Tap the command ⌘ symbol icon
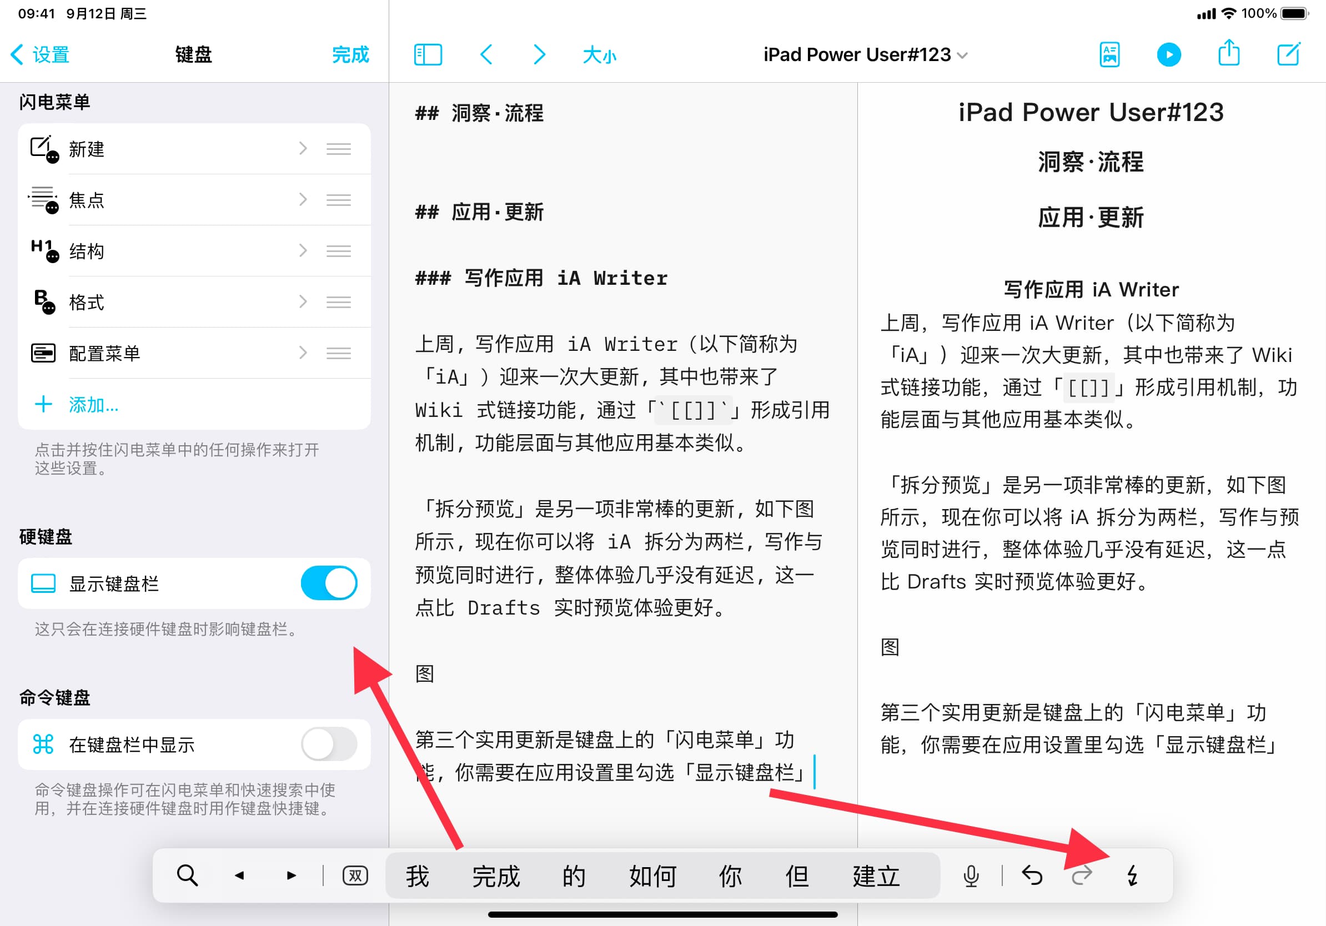1326x926 pixels. (x=43, y=744)
